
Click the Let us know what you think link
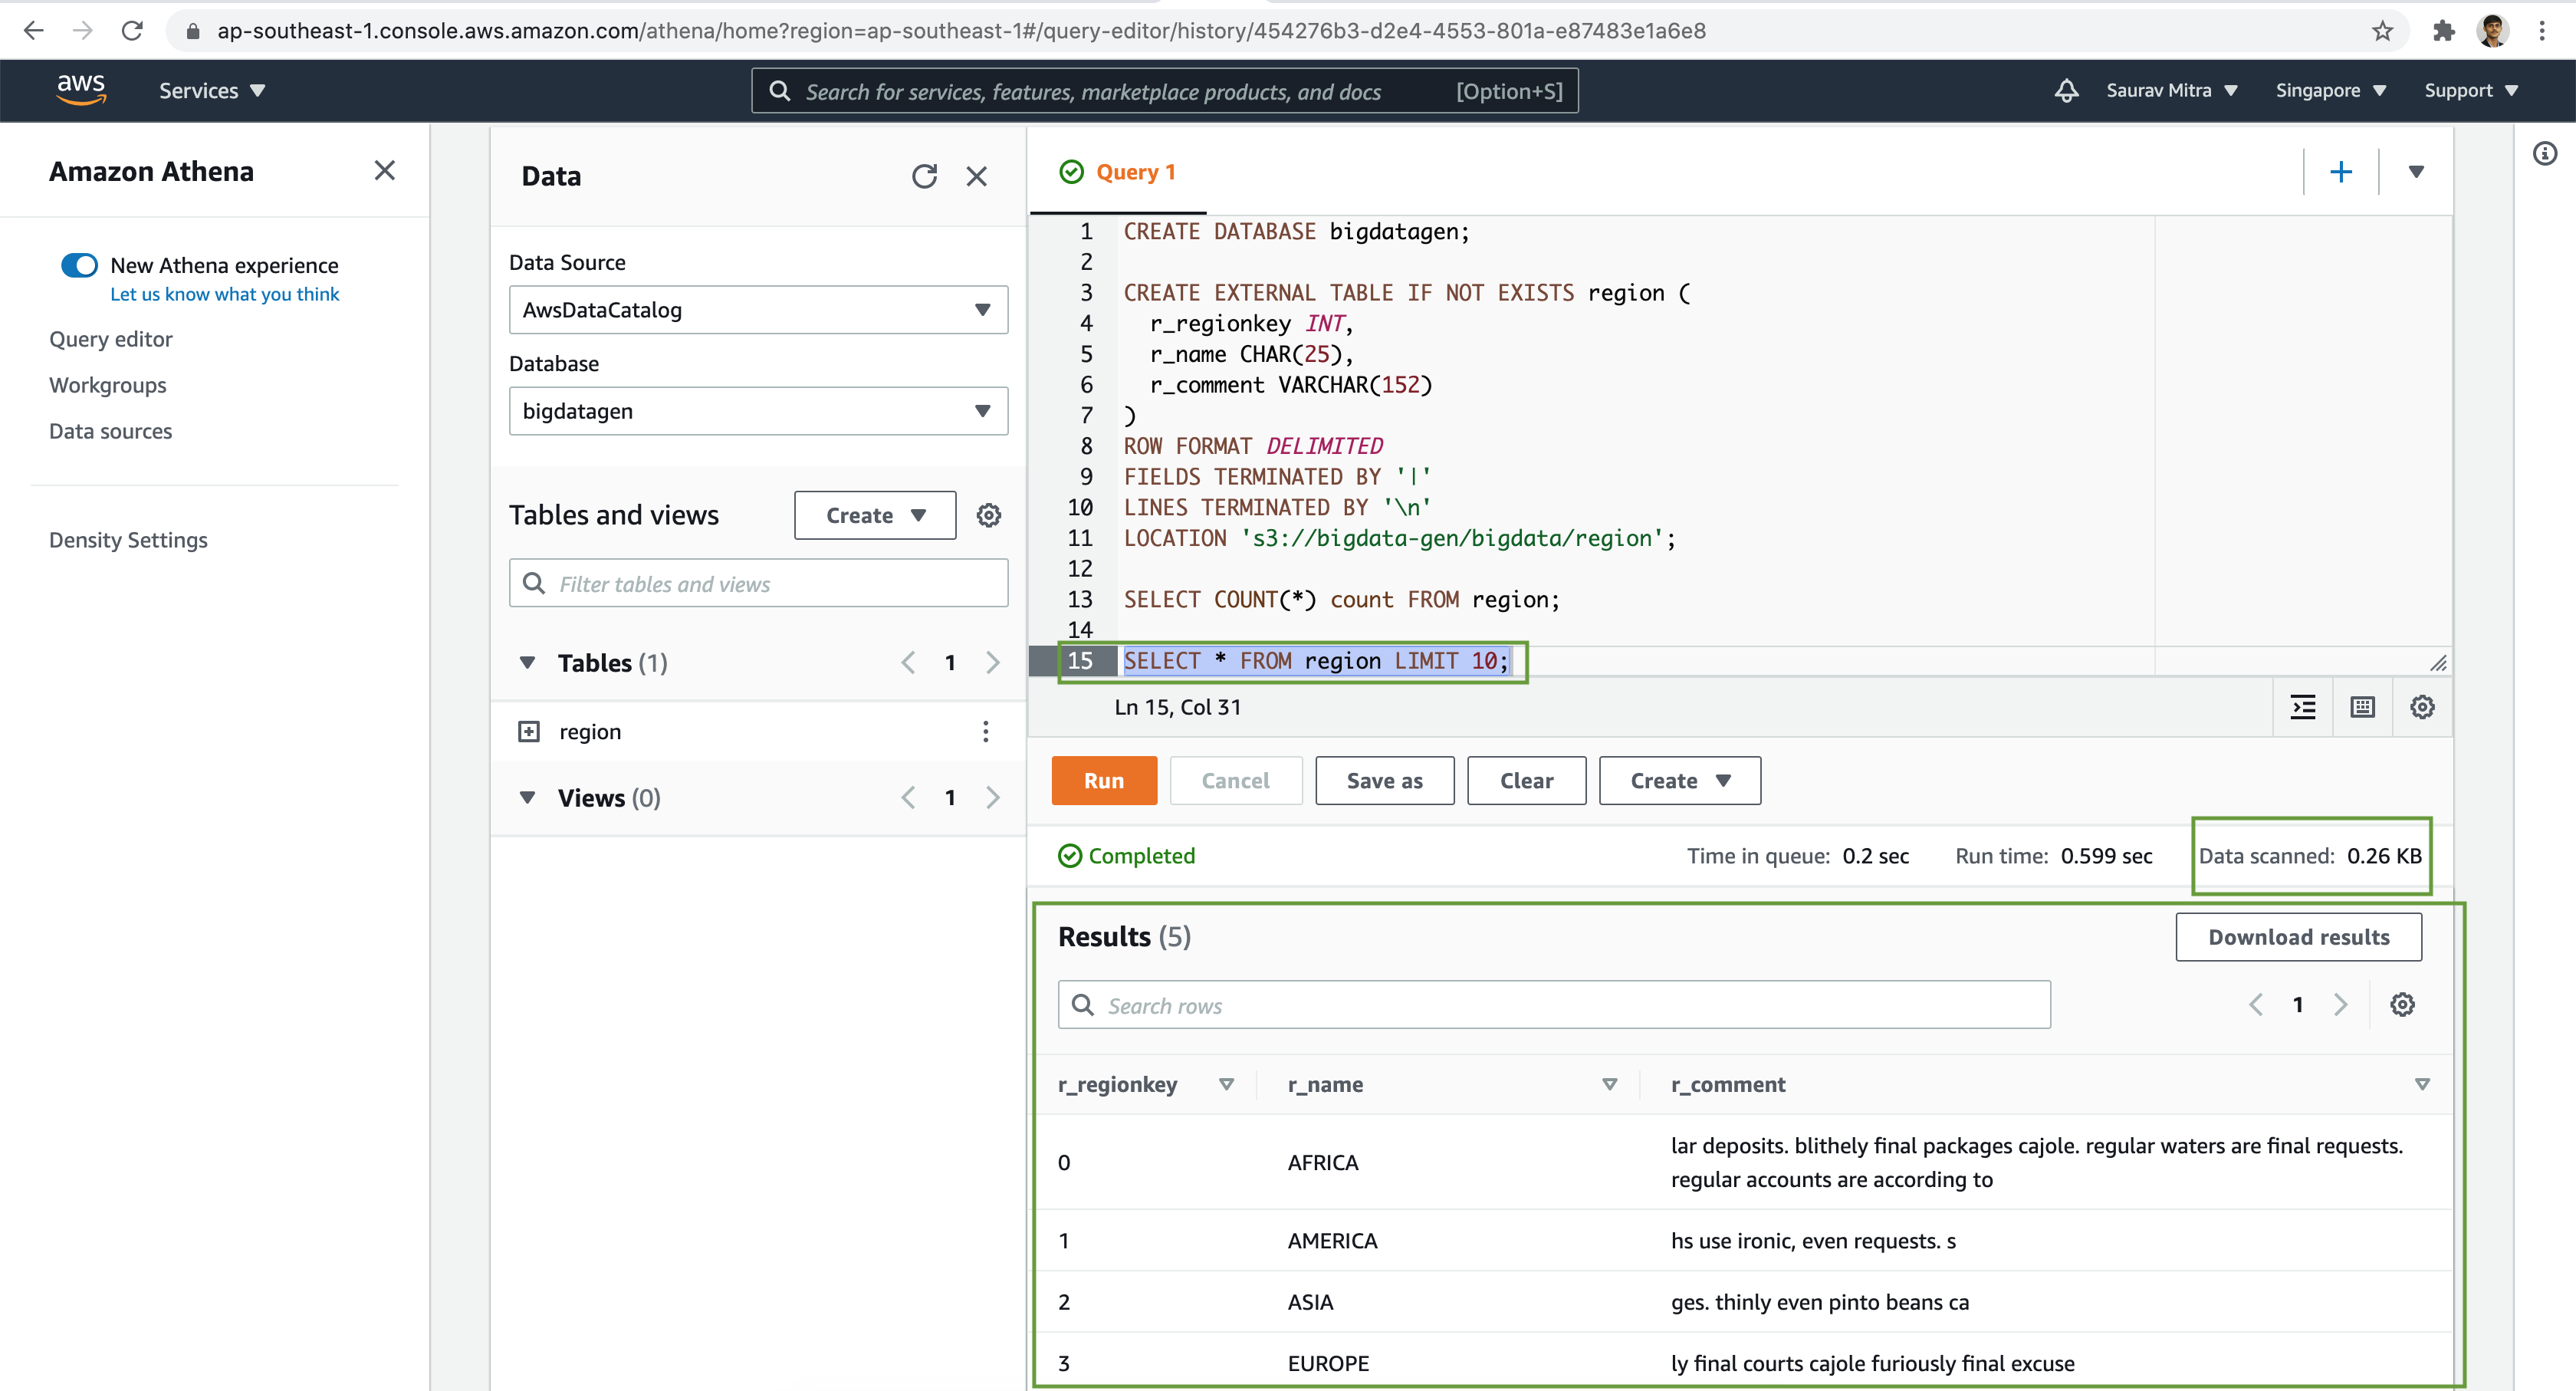224,295
